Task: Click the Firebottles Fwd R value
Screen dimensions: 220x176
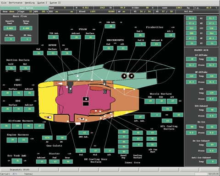Action: click(141, 44)
